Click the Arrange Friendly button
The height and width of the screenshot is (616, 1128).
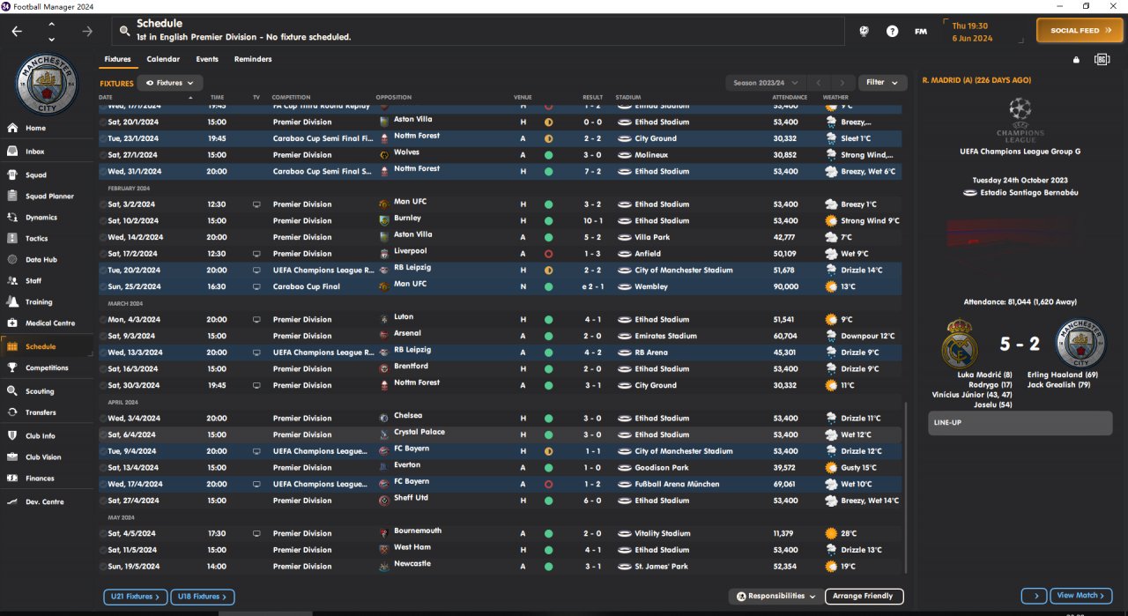(864, 597)
